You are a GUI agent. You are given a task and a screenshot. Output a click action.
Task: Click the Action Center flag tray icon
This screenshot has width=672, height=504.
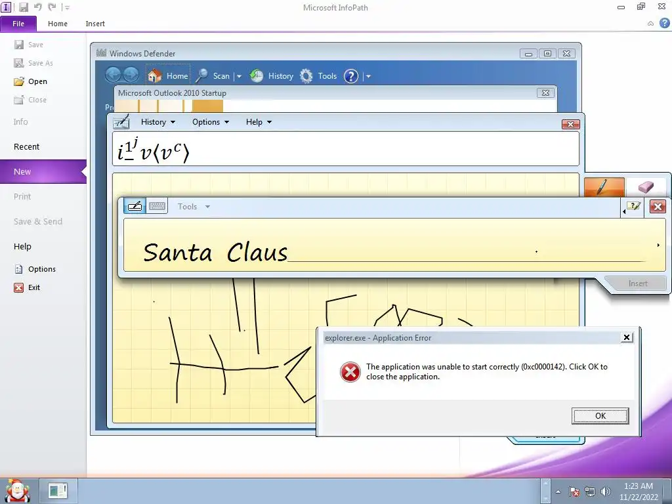[x=574, y=492]
